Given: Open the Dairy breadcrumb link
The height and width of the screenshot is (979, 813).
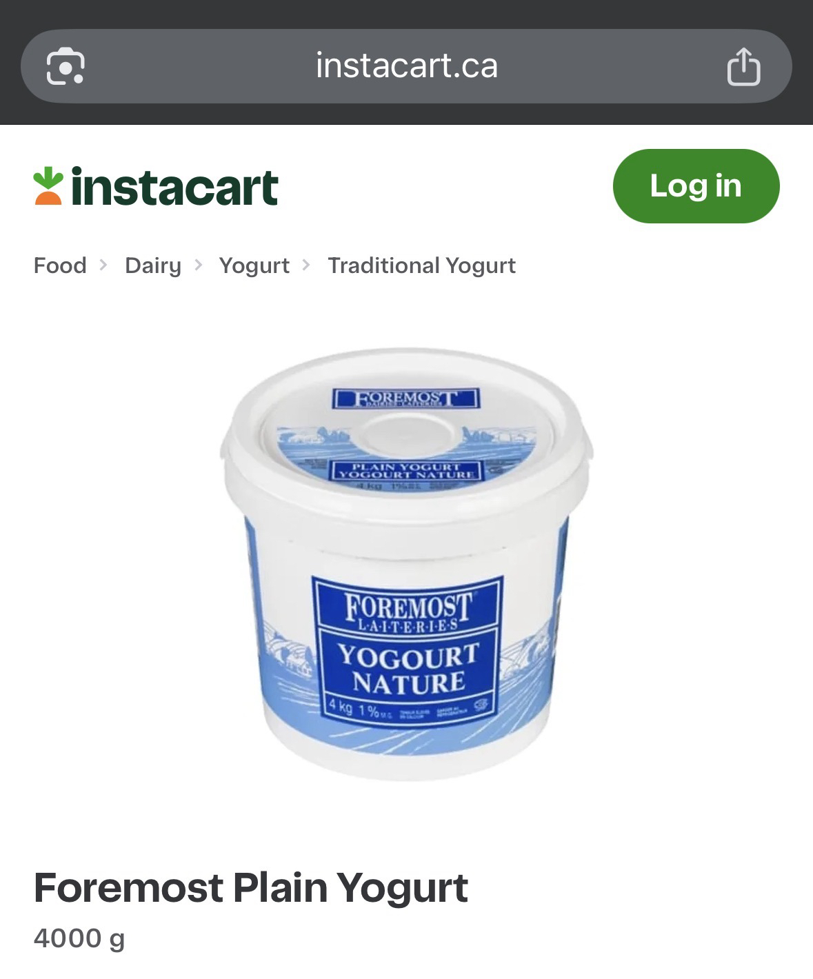Looking at the screenshot, I should tap(153, 265).
